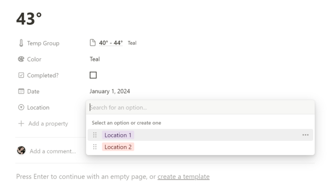Open the create a template link
330x188 pixels.
click(x=183, y=177)
